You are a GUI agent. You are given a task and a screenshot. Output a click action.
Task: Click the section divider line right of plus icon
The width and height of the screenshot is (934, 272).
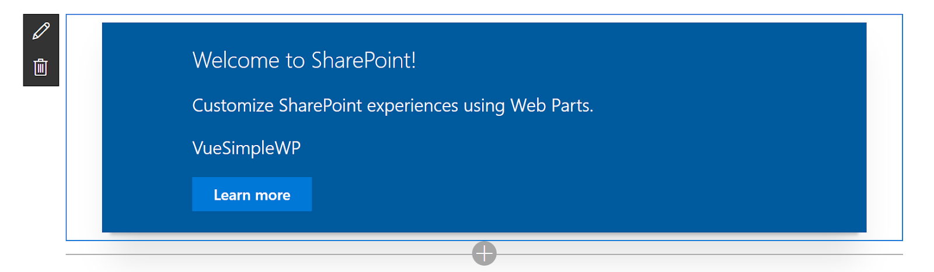(699, 255)
